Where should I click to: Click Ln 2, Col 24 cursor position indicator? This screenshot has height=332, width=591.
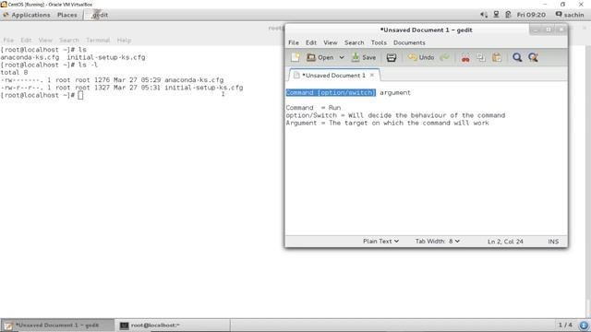505,242
